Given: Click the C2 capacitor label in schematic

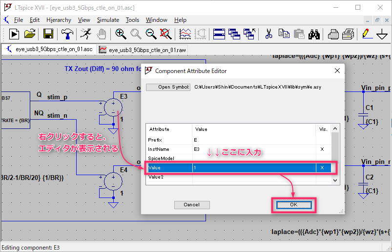Looking at the screenshot, I should pos(369,177).
